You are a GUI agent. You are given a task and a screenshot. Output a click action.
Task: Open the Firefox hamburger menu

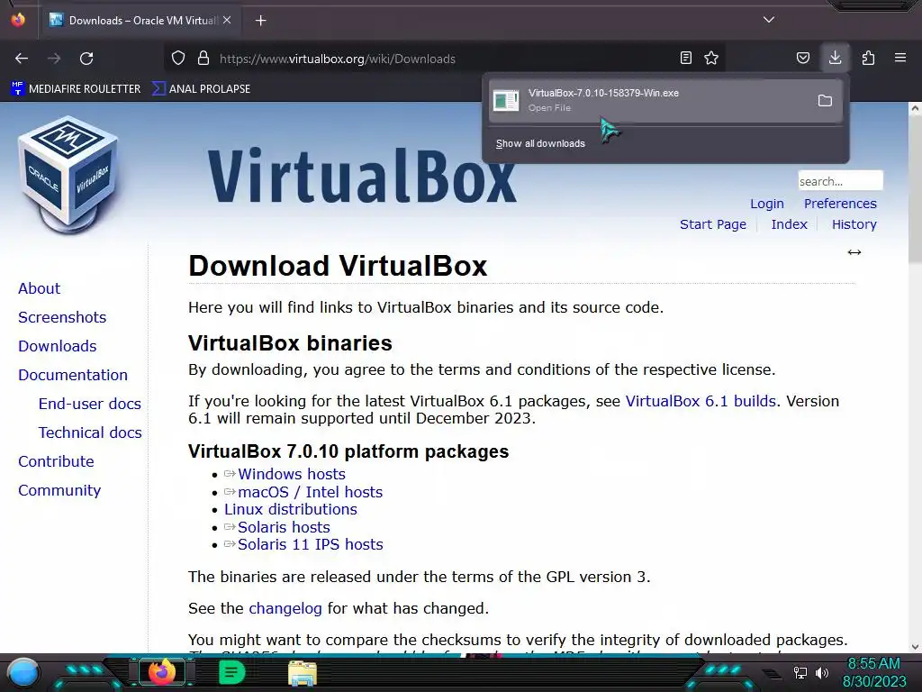click(x=900, y=59)
